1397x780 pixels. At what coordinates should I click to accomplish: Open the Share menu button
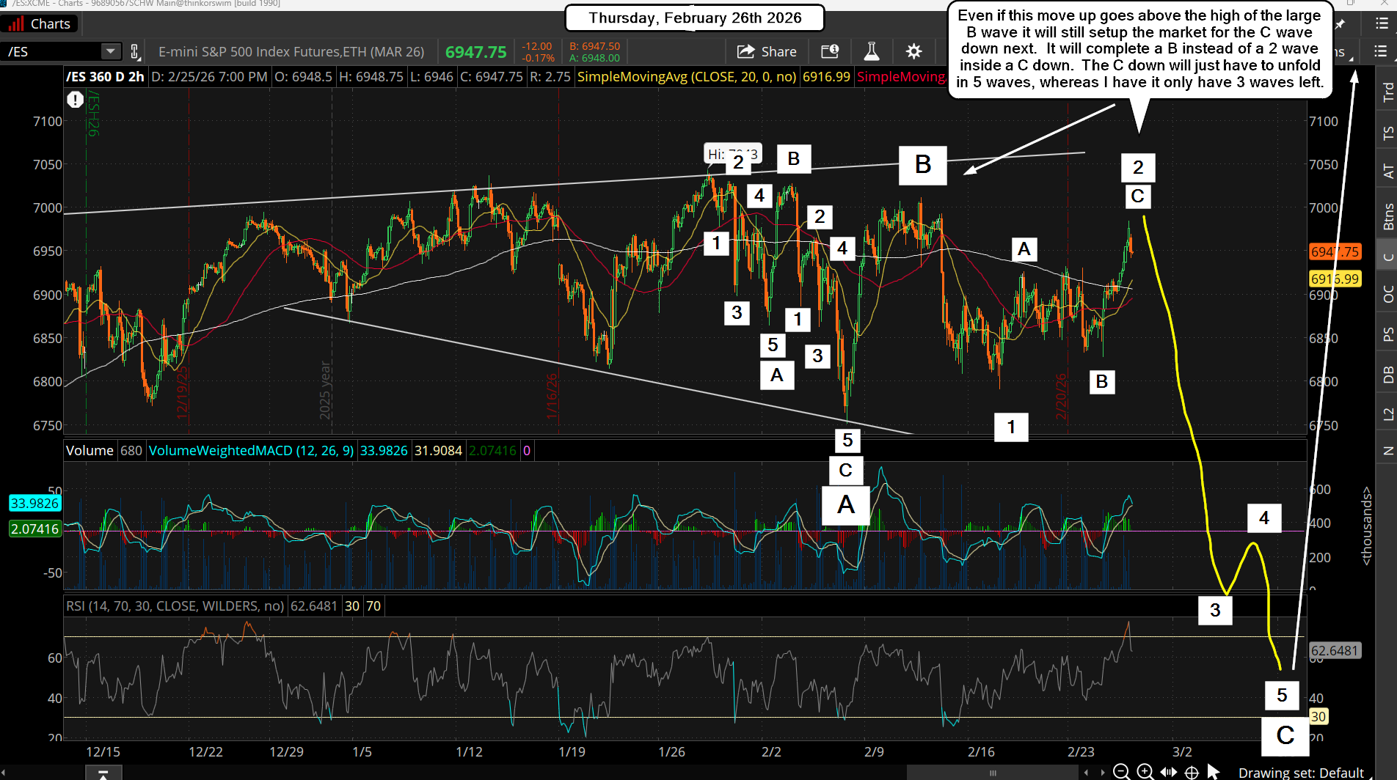[767, 51]
